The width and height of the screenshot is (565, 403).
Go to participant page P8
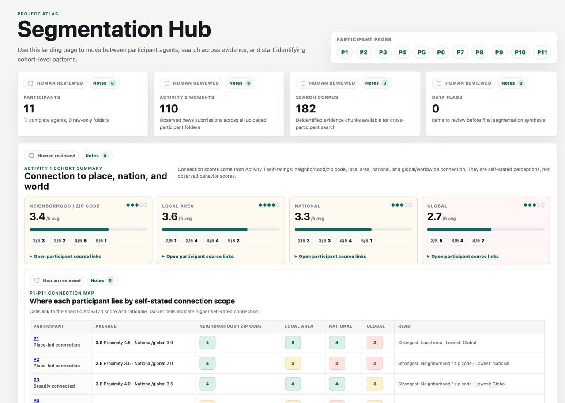click(479, 52)
